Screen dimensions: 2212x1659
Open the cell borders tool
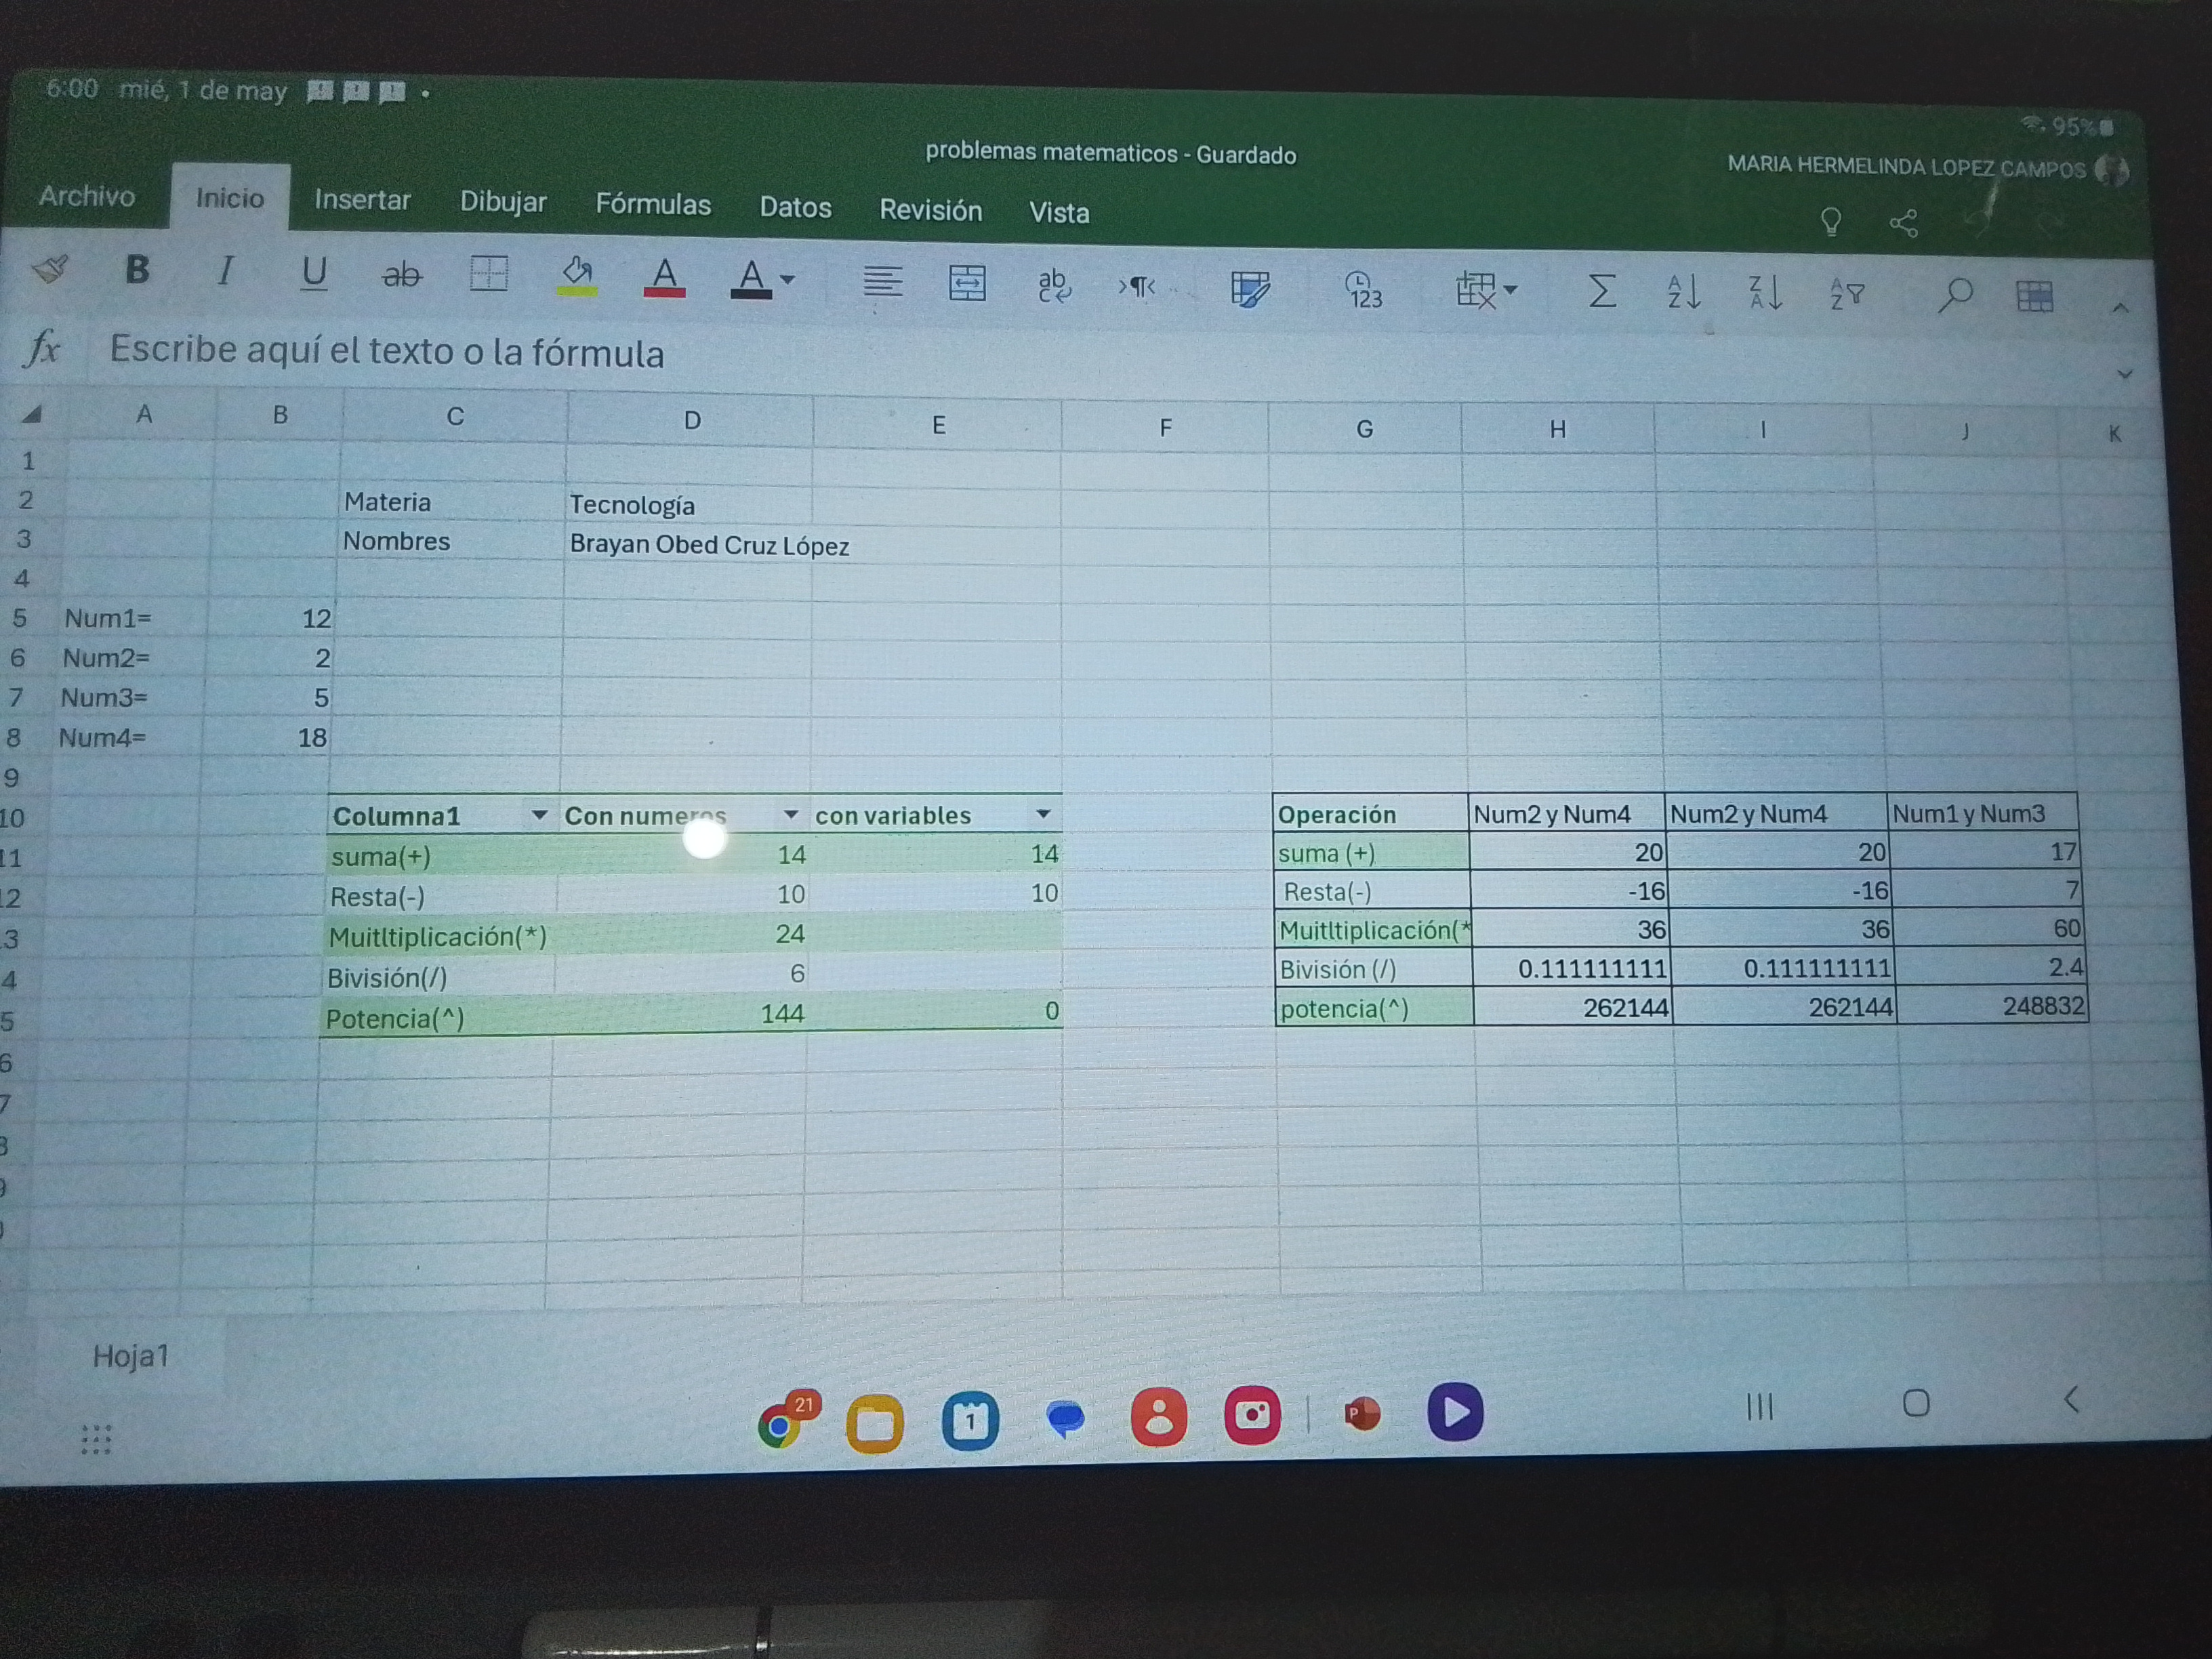(x=489, y=274)
